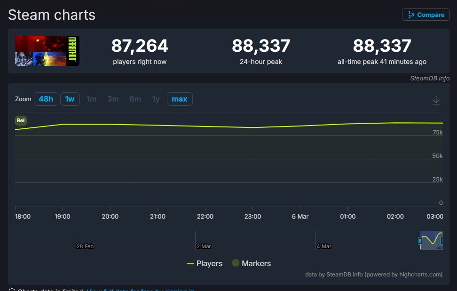Toggle the Players series in legend
Image resolution: width=457 pixels, height=291 pixels.
(x=205, y=263)
